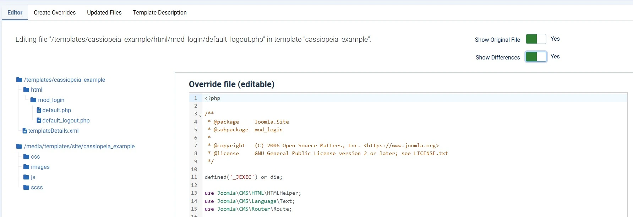This screenshot has height=217, width=633.
Task: Click the images folder icon
Action: tap(26, 167)
